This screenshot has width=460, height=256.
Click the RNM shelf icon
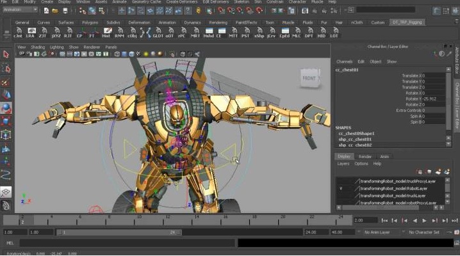pyautogui.click(x=119, y=33)
